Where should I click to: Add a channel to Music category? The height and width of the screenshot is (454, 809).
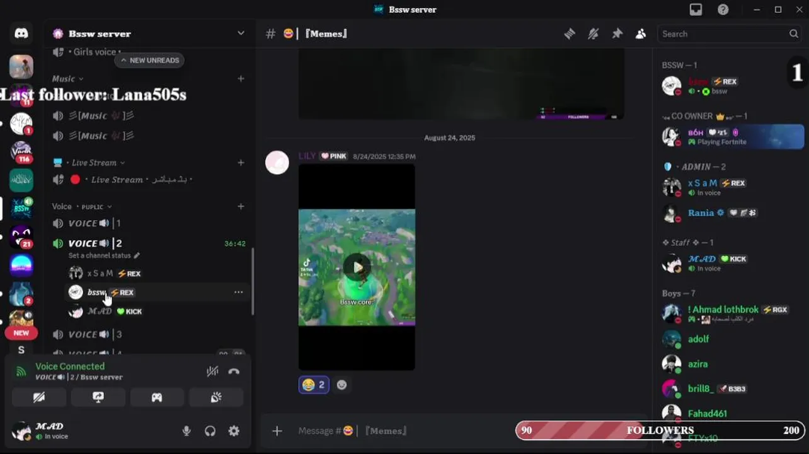241,79
